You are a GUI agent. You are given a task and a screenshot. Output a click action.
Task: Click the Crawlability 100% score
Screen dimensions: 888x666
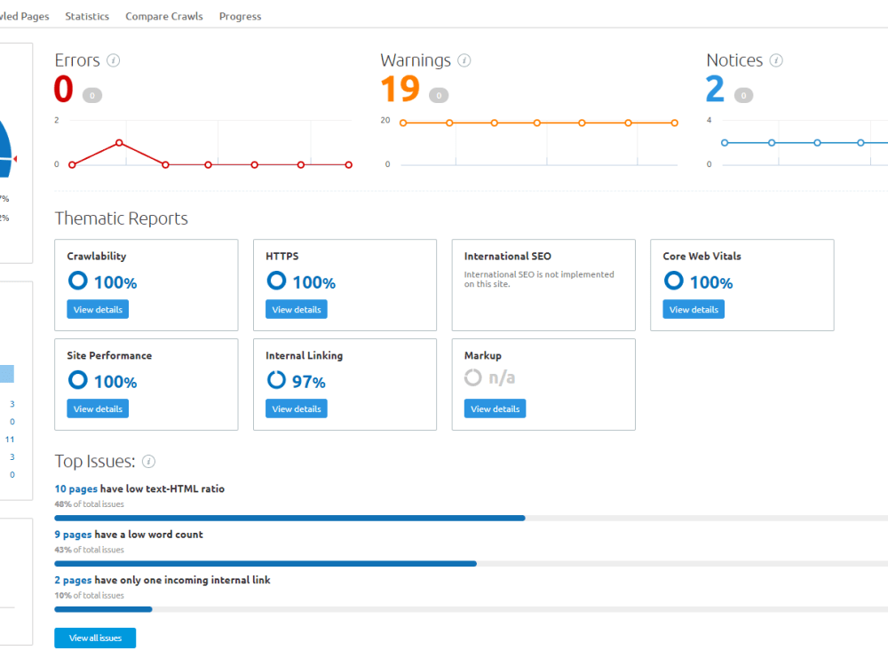pos(115,282)
